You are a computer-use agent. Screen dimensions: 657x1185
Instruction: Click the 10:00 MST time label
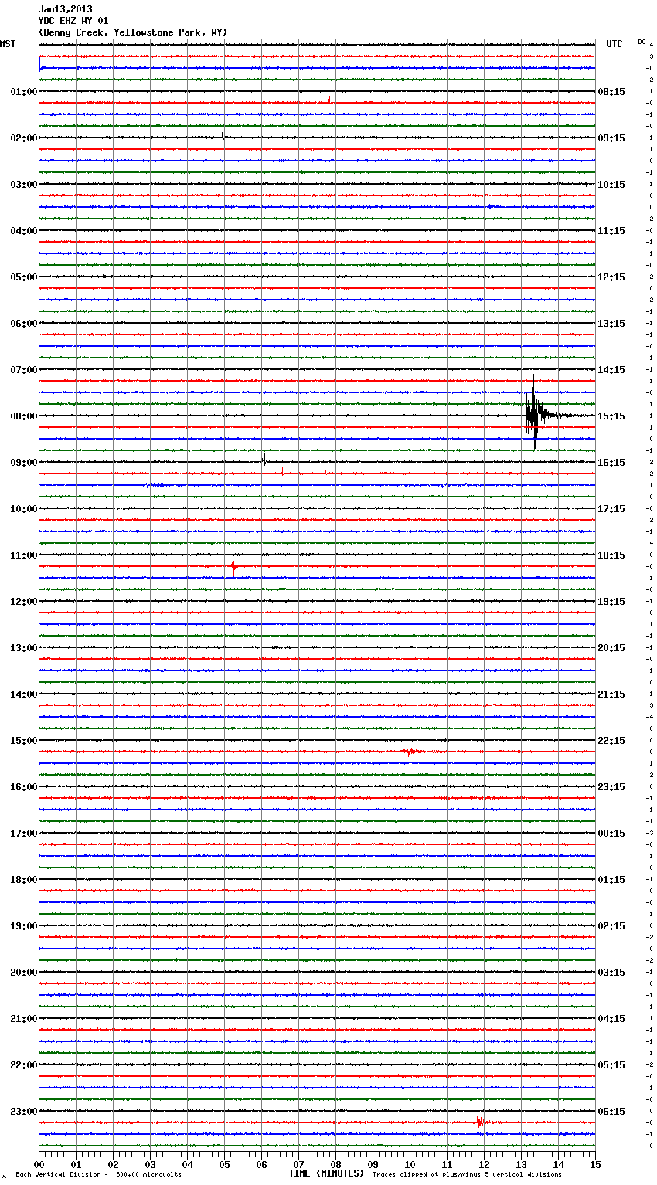[24, 509]
